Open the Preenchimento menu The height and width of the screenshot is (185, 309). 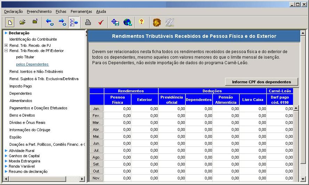tap(39, 11)
